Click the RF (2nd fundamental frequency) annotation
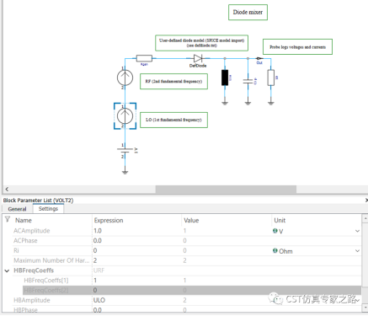The width and height of the screenshot is (368, 316). point(173,82)
